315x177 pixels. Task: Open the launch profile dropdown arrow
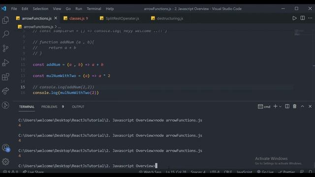tap(280, 107)
